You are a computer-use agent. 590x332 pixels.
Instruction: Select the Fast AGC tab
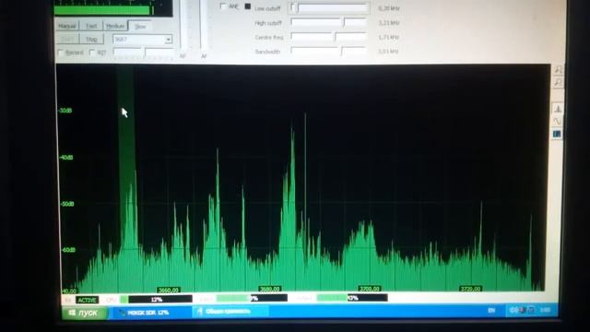(x=91, y=26)
